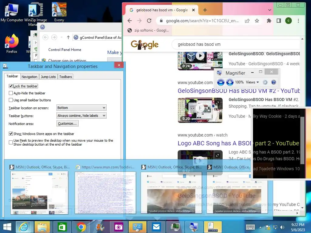Click Windows Start button
Image resolution: width=311 pixels, height=233 pixels.
coord(7,227)
